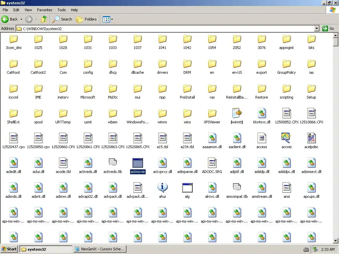Select the accwiz accessibility wizard icon
Image resolution: width=339 pixels, height=254 pixels.
286,138
